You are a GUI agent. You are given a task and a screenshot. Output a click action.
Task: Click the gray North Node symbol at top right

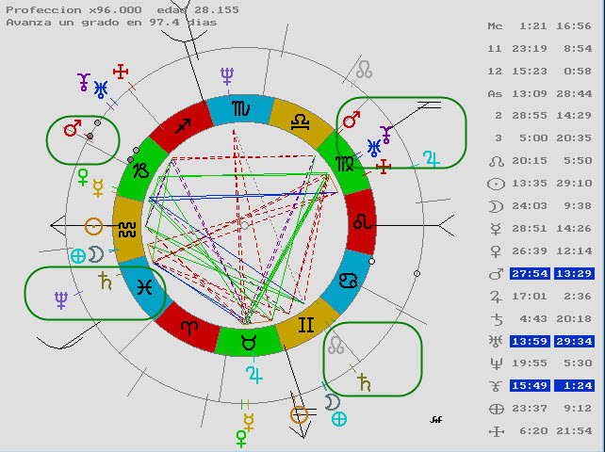(x=365, y=70)
